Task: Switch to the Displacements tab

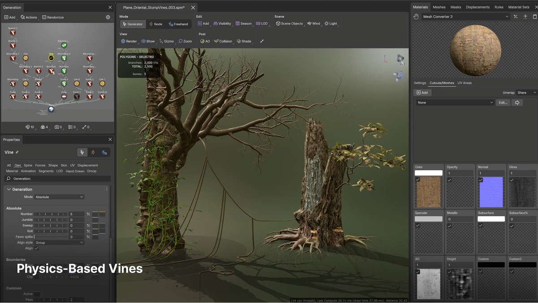Action: click(x=477, y=7)
